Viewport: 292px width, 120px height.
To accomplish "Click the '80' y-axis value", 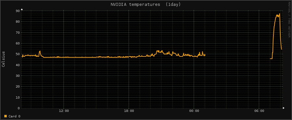I will coord(18,21).
